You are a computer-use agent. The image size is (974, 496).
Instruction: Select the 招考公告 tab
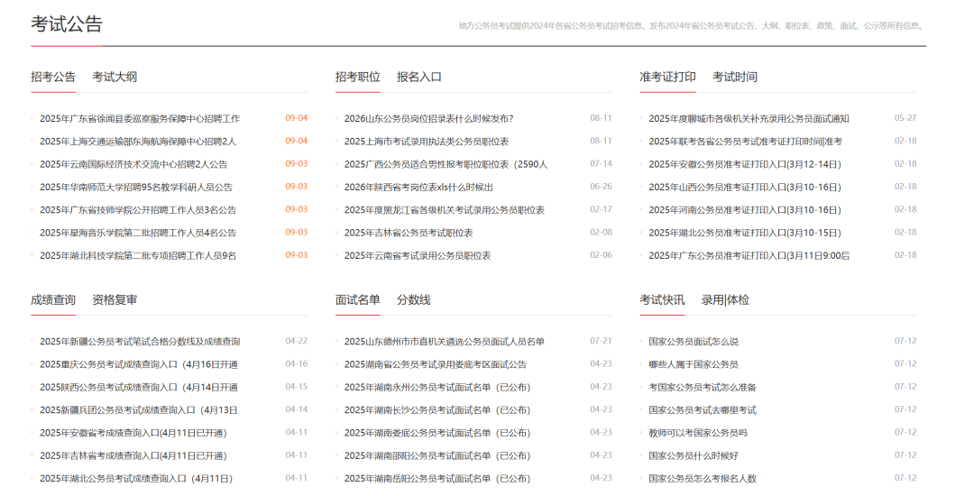point(53,78)
